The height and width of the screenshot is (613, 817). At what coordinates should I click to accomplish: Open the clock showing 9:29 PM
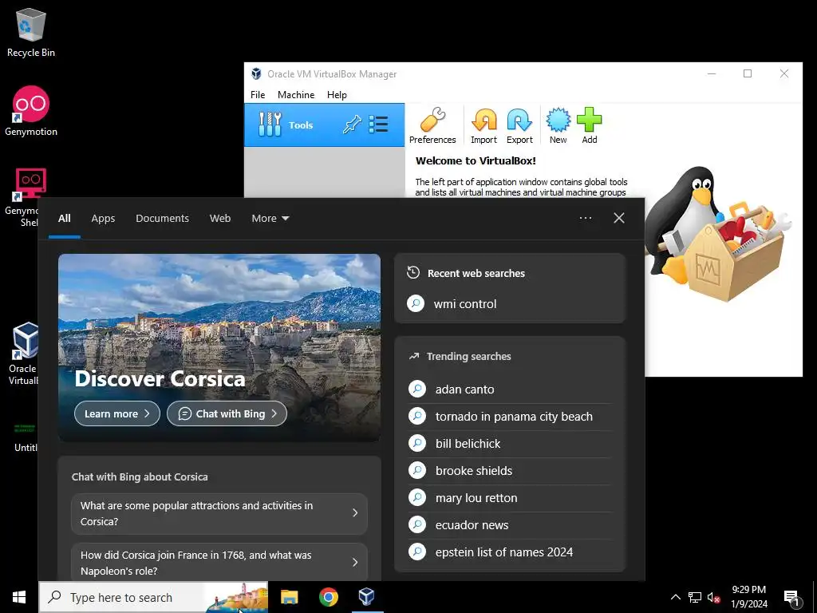tap(748, 597)
